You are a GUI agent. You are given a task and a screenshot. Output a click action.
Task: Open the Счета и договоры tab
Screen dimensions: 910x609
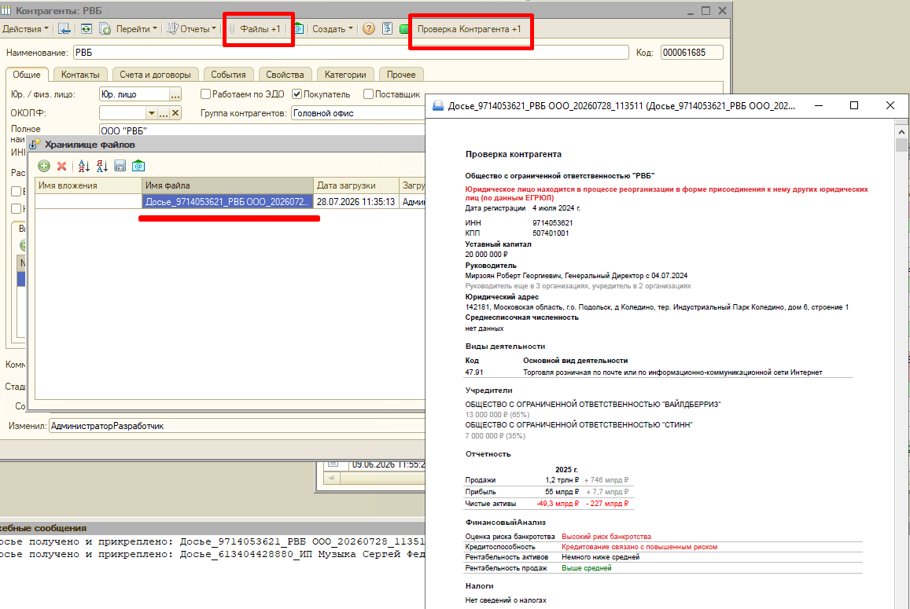tap(155, 75)
